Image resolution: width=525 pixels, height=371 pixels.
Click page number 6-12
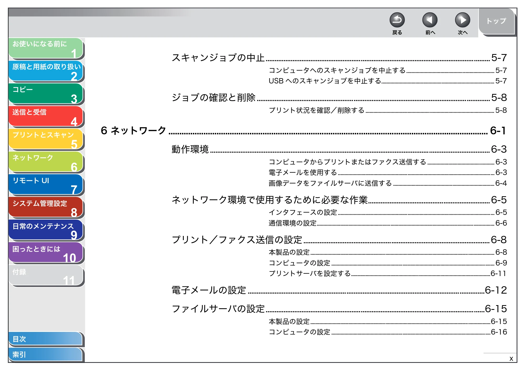(496, 290)
